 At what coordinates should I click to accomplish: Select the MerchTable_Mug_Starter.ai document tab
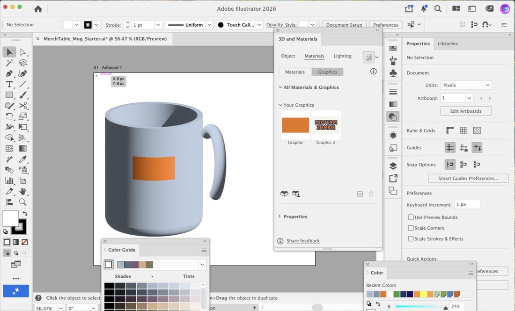pyautogui.click(x=105, y=39)
